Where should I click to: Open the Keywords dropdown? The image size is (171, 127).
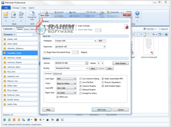(104, 47)
